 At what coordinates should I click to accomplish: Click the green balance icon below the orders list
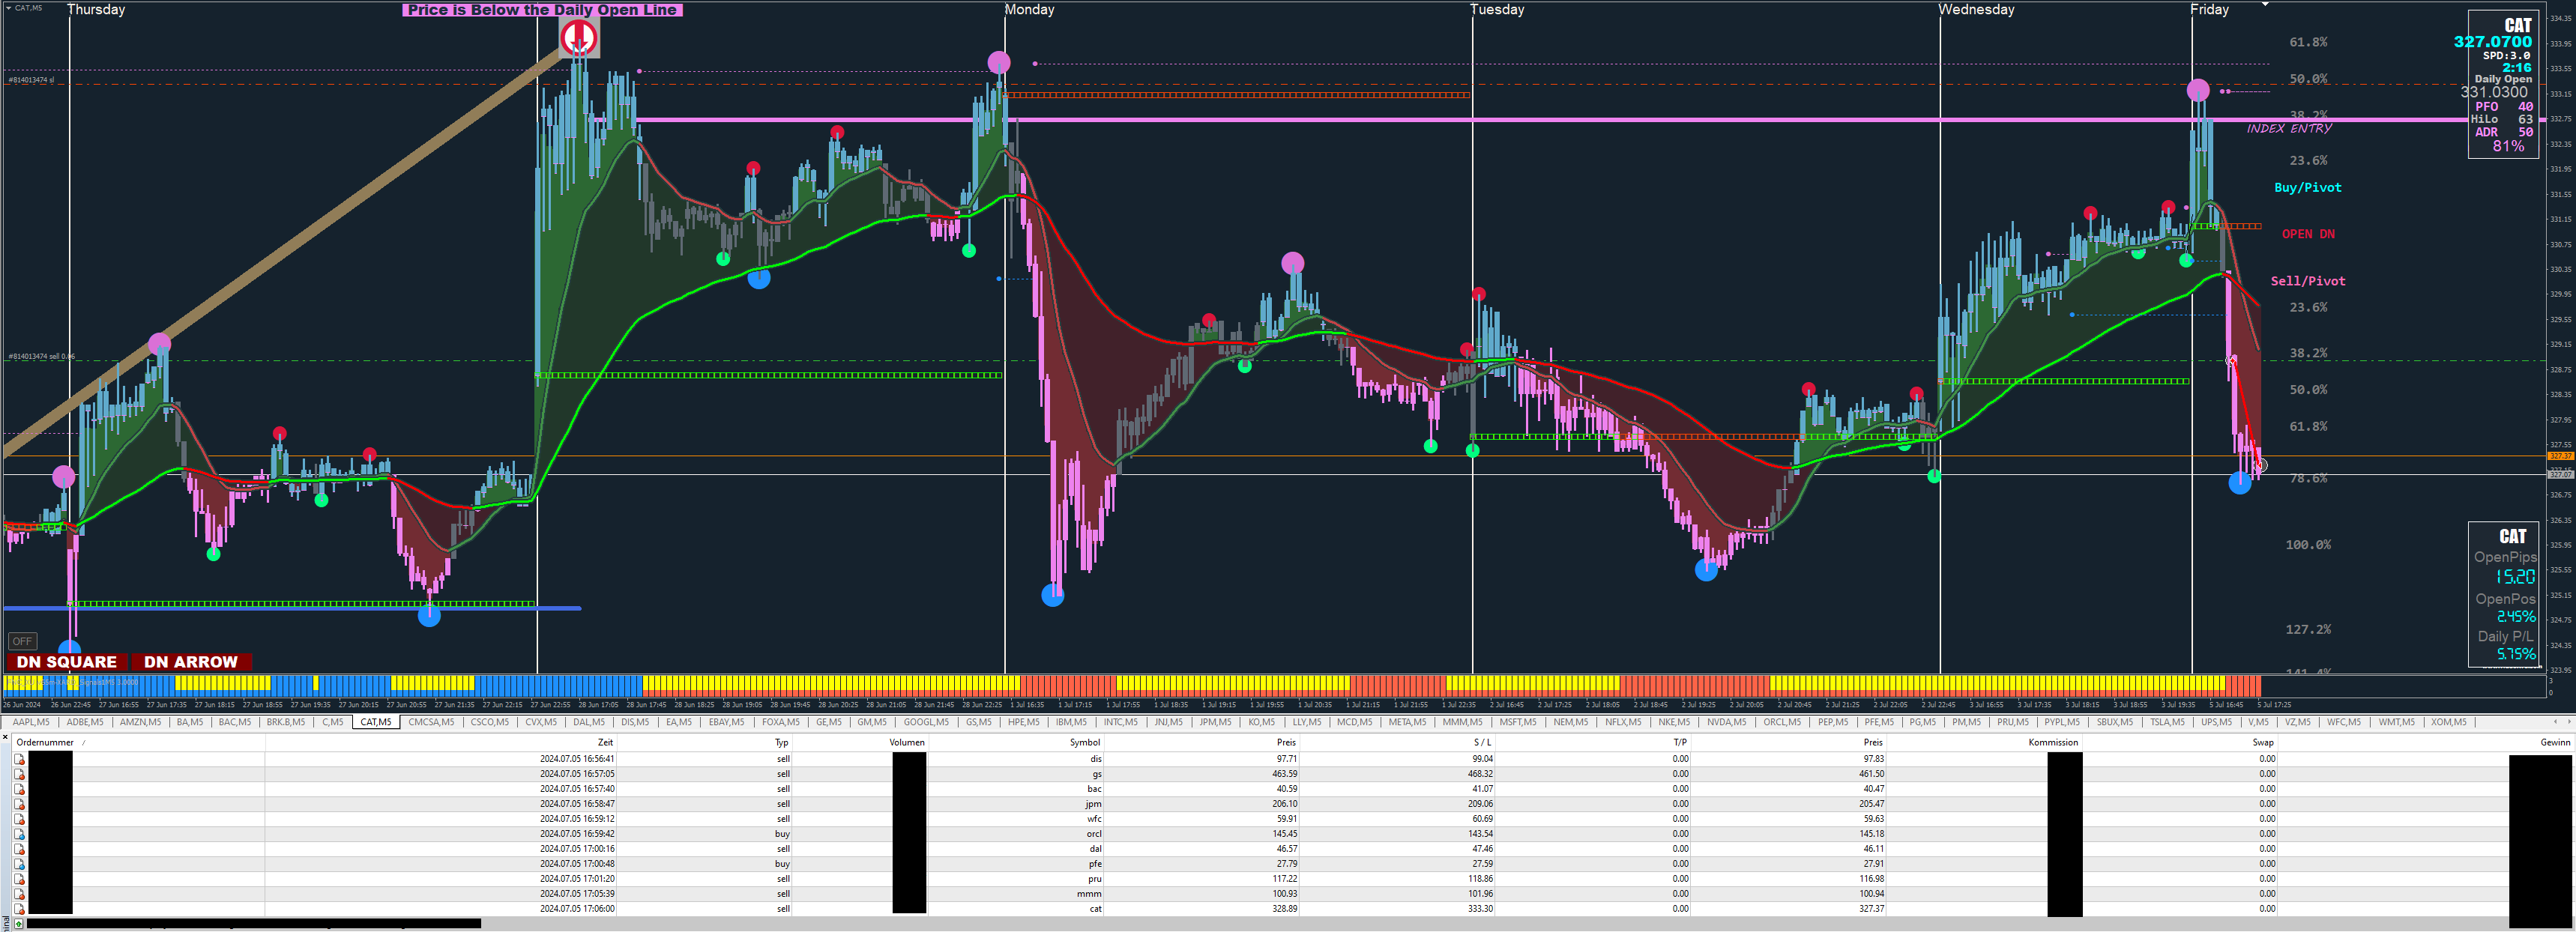(18, 923)
